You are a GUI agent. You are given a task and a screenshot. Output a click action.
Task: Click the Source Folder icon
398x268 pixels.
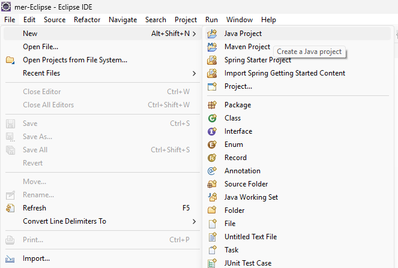click(212, 184)
